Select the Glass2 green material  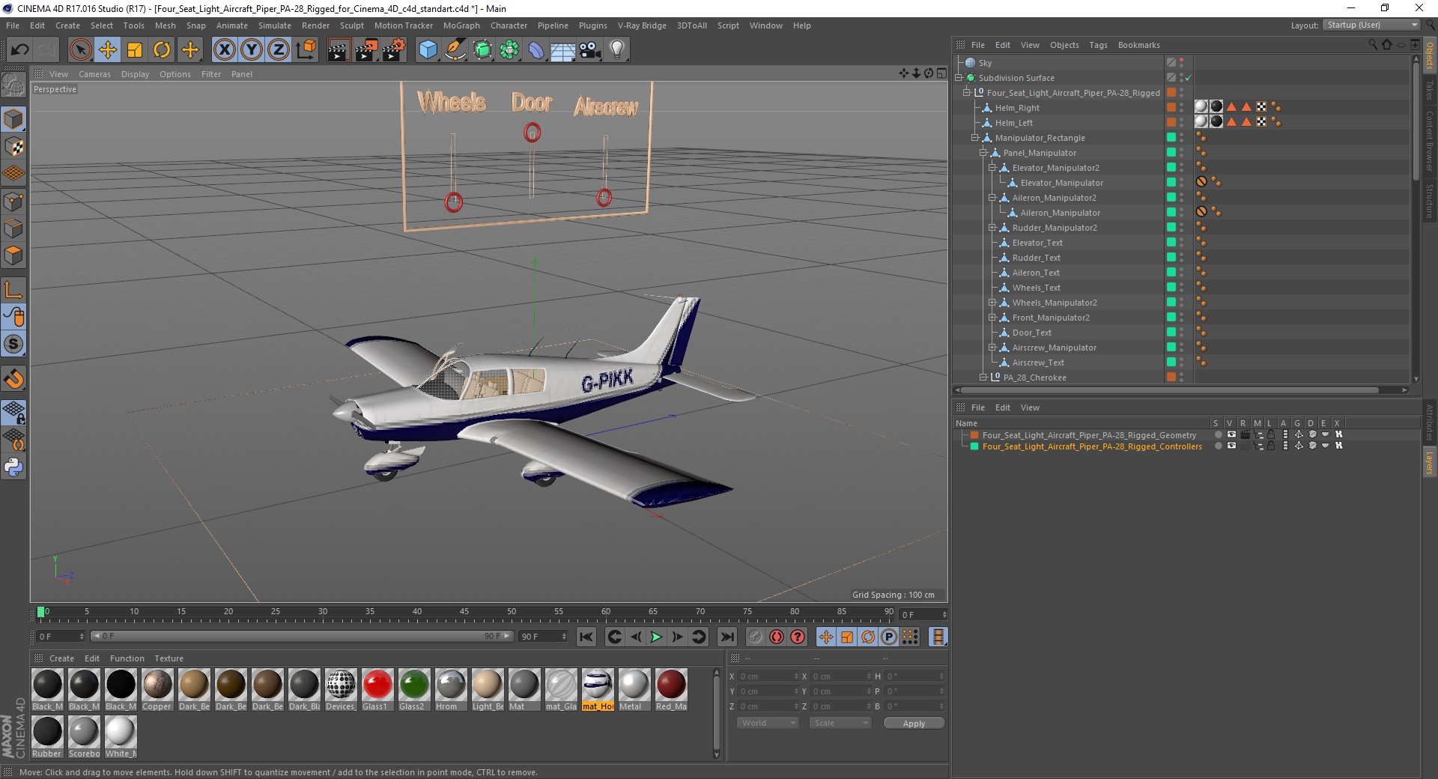(x=414, y=690)
